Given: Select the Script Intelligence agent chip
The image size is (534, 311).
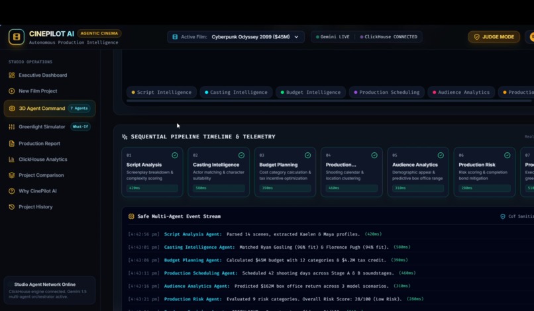Looking at the screenshot, I should click(162, 92).
